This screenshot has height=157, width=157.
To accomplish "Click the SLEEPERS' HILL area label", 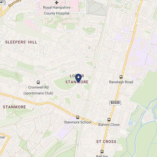I will [21, 42].
